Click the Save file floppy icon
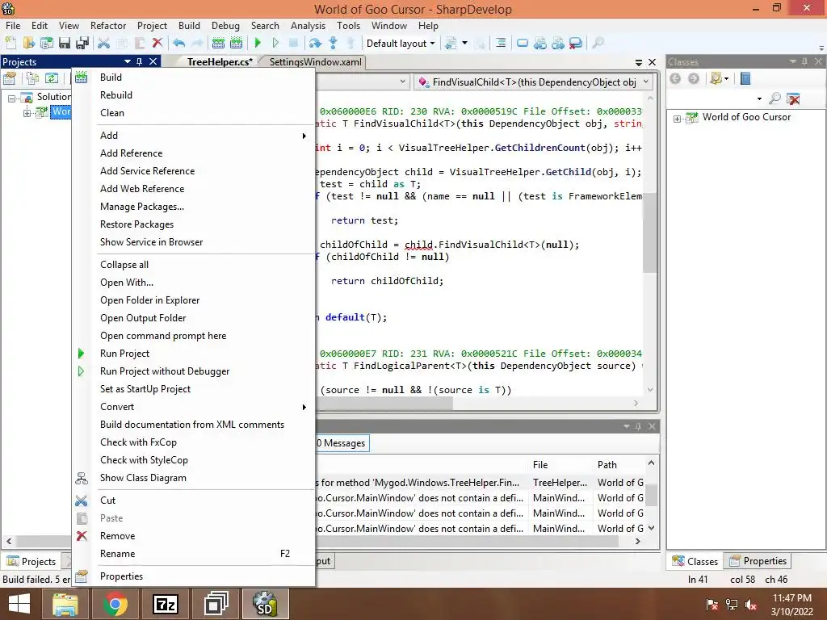This screenshot has height=620, width=827. pyautogui.click(x=65, y=44)
